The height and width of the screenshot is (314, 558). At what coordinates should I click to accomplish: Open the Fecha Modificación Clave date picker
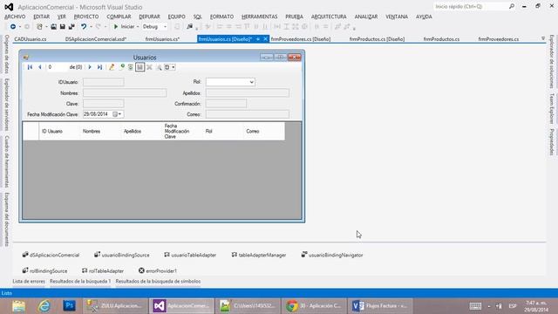(117, 114)
